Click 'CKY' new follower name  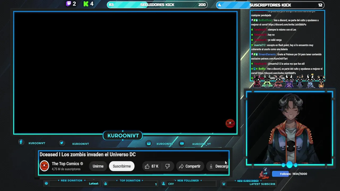(171, 184)
